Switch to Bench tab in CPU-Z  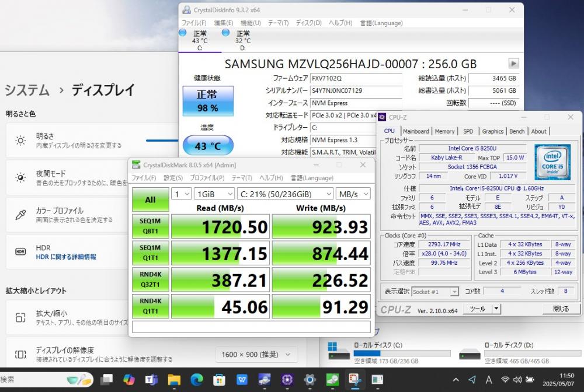click(517, 131)
